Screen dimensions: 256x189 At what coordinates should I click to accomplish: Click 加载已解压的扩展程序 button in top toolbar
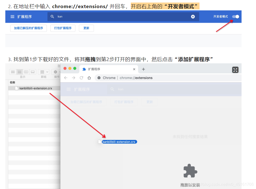(x=28, y=28)
